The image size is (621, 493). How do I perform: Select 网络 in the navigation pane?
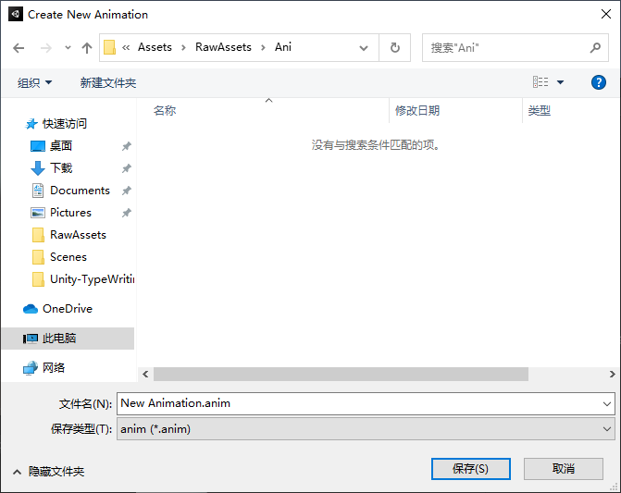(x=54, y=368)
